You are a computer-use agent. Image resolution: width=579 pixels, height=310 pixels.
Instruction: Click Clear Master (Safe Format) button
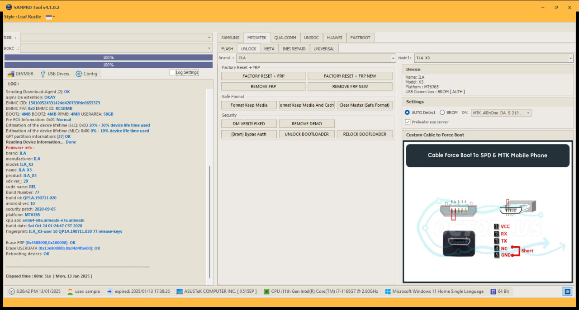point(365,105)
